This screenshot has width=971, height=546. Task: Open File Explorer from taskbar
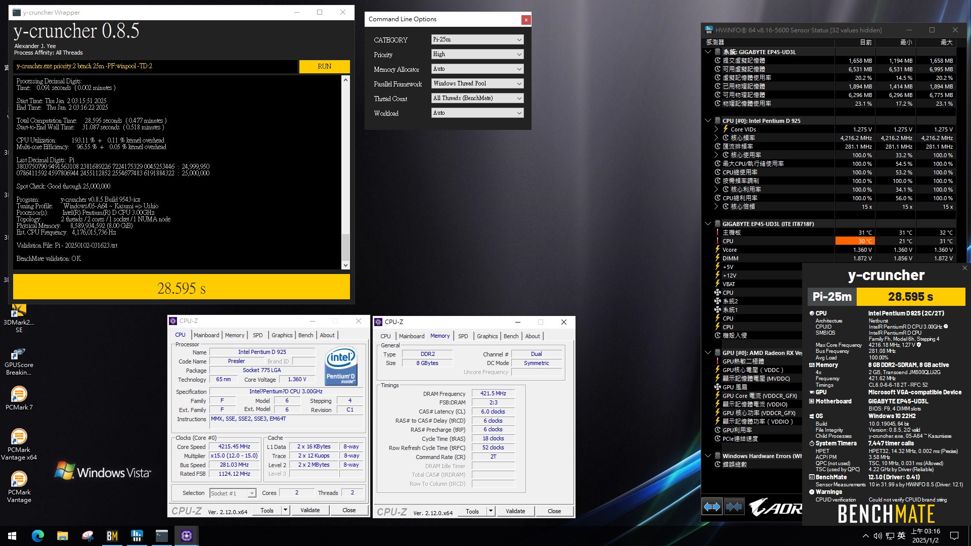click(63, 536)
